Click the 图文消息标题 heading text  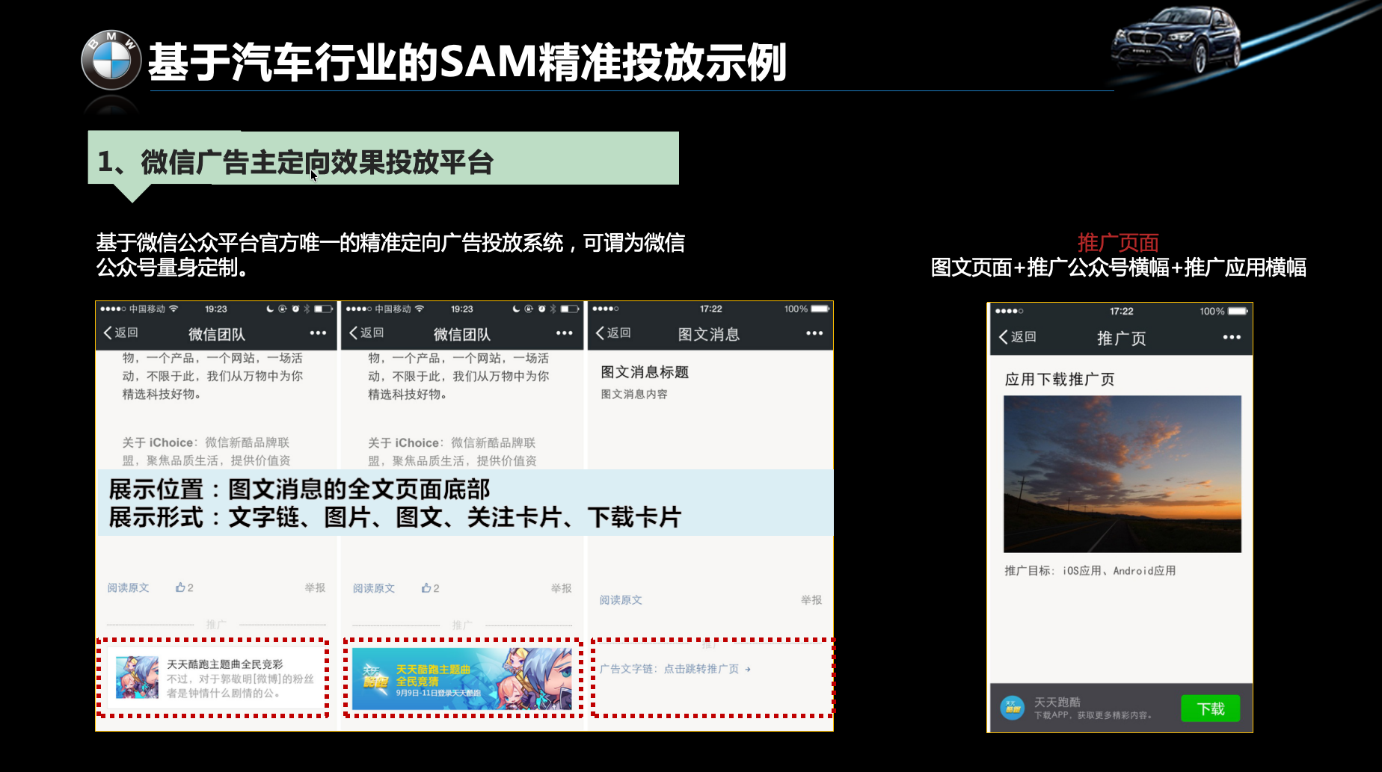click(645, 372)
